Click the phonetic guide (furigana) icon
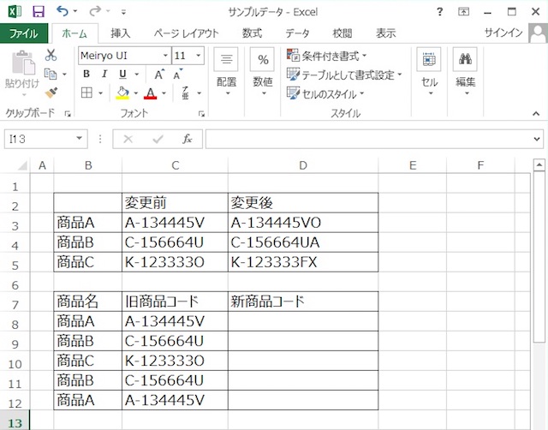 point(185,93)
